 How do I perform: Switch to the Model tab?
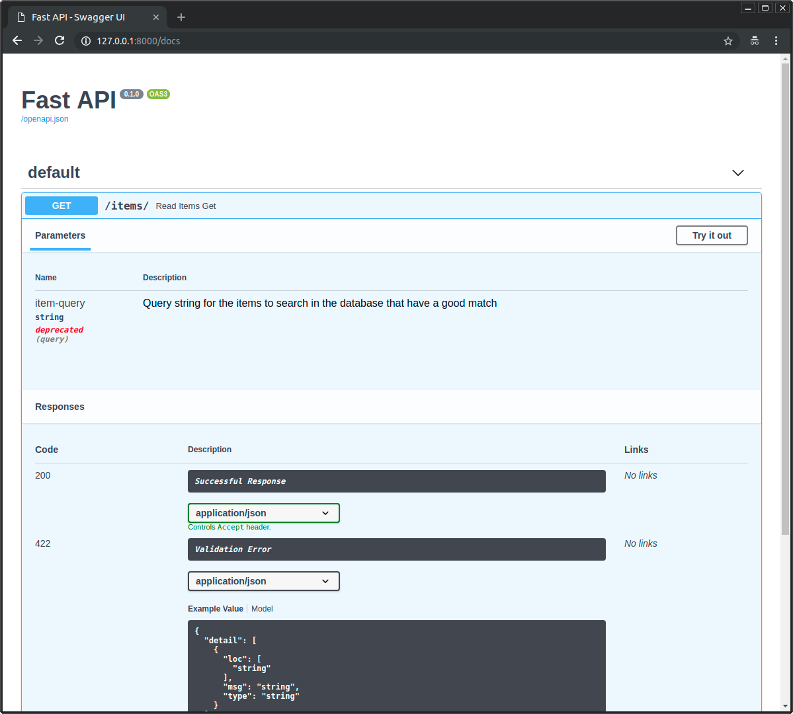click(x=262, y=609)
